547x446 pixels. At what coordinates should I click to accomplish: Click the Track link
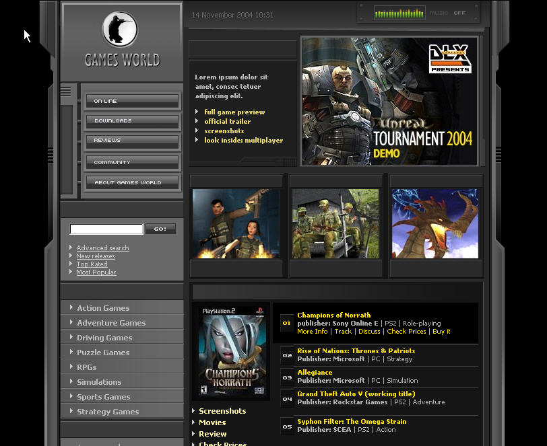343,332
